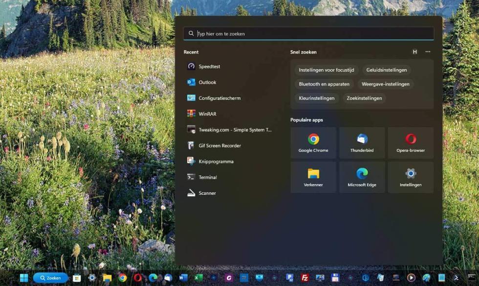Launch WinRAR from Recent items

(x=207, y=114)
